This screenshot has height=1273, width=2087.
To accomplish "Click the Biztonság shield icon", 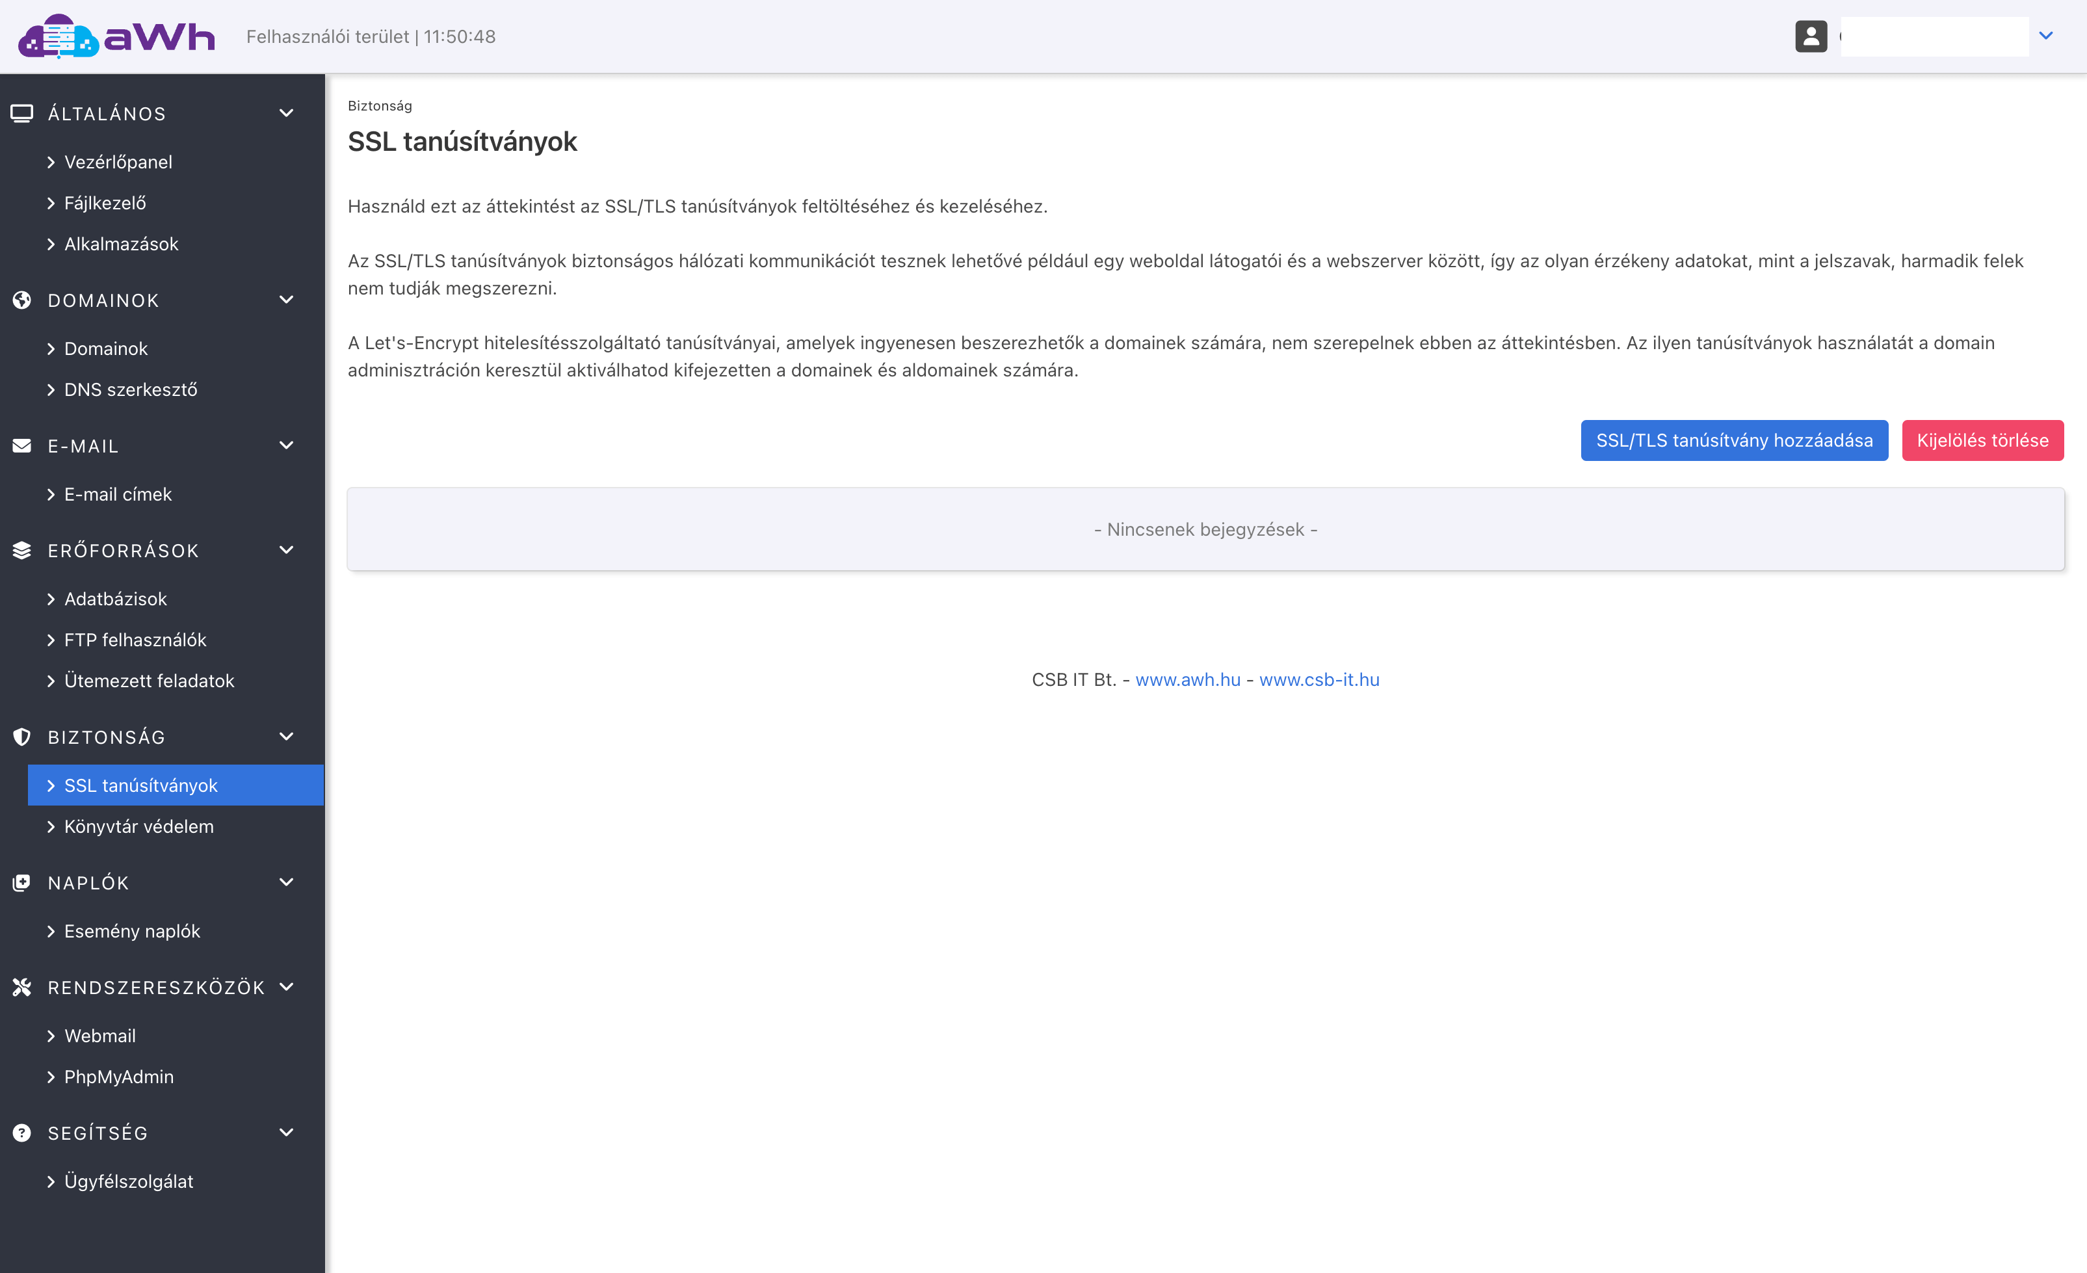I will point(22,737).
